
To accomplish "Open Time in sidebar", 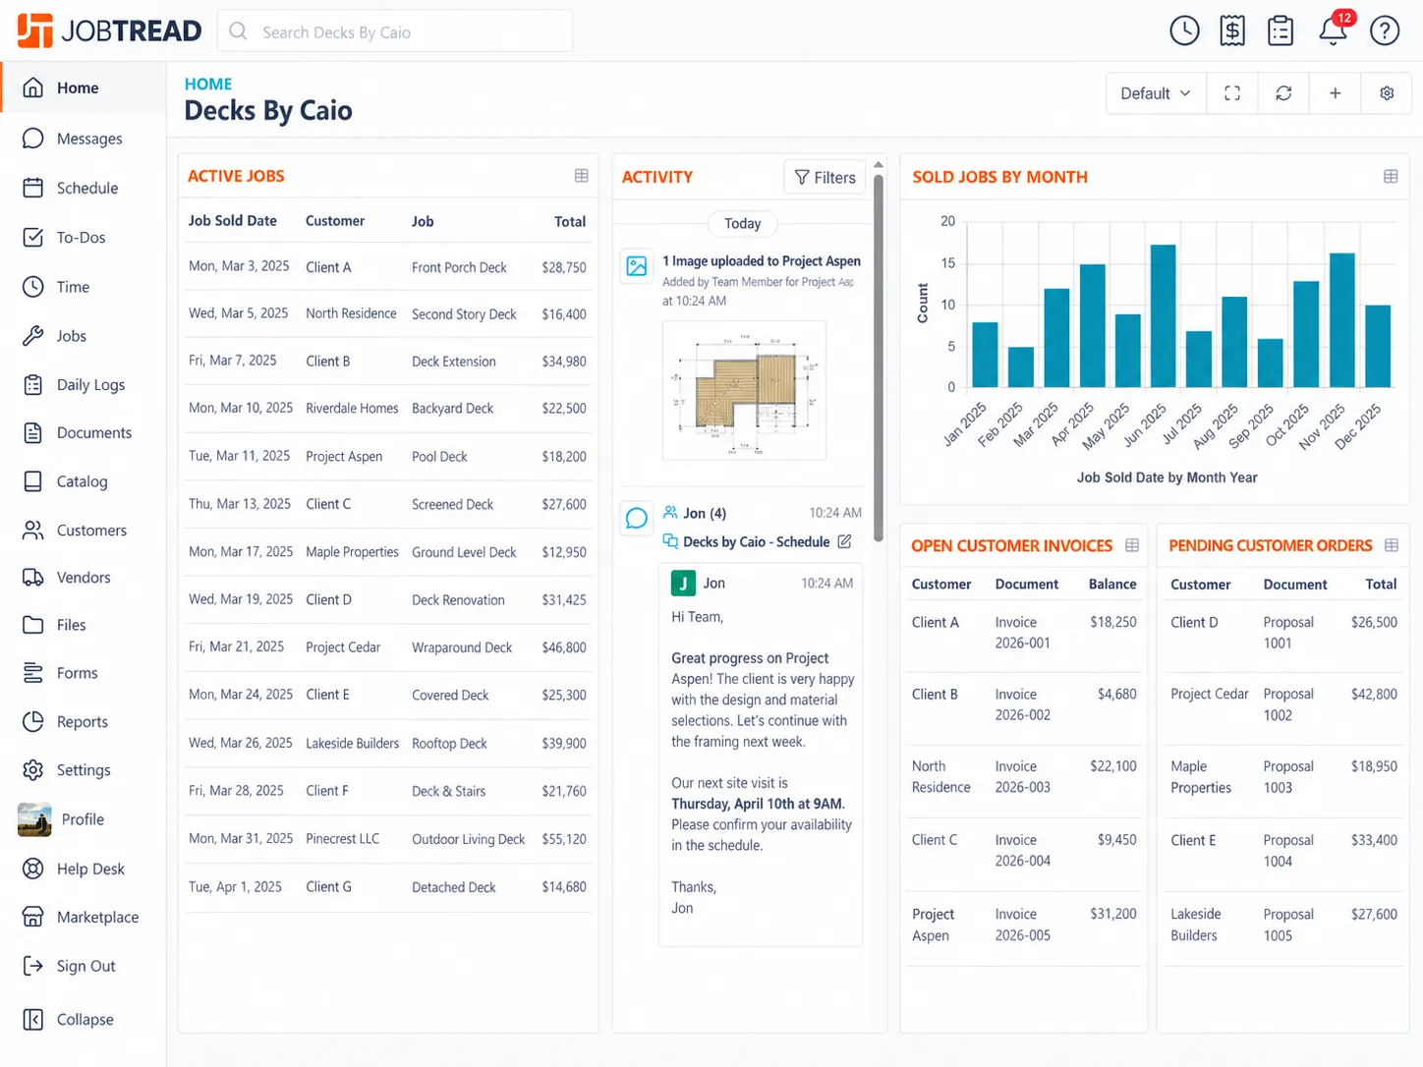I will coord(84,287).
